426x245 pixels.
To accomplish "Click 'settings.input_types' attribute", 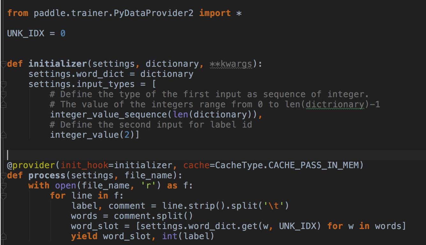I will click(81, 85).
